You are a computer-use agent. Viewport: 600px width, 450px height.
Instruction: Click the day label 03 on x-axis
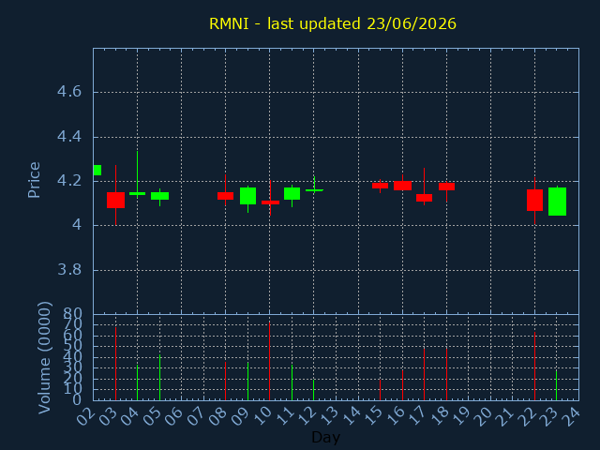tap(109, 416)
